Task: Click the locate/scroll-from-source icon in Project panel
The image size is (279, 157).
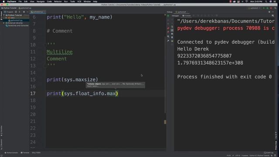Action: pyautogui.click(x=16, y=12)
